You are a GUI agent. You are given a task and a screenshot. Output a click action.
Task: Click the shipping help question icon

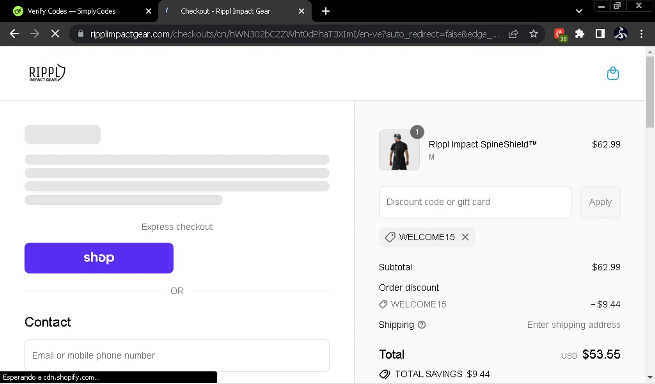click(x=421, y=325)
